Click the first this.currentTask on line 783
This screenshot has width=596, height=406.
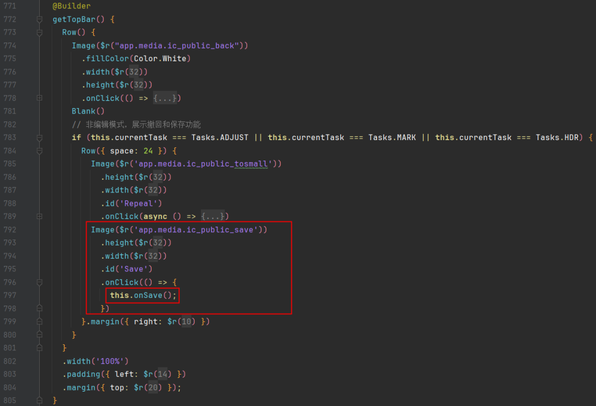(x=129, y=137)
